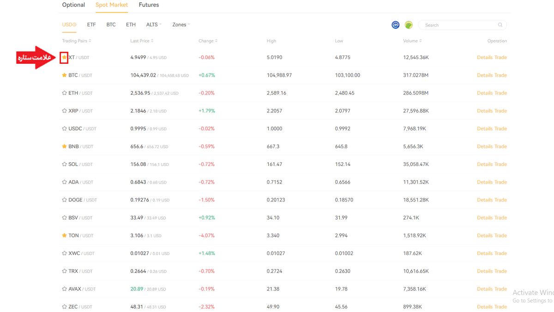Screen dimensions: 554x312
Task: Unstar the TON/USDT pair
Action: (x=64, y=235)
